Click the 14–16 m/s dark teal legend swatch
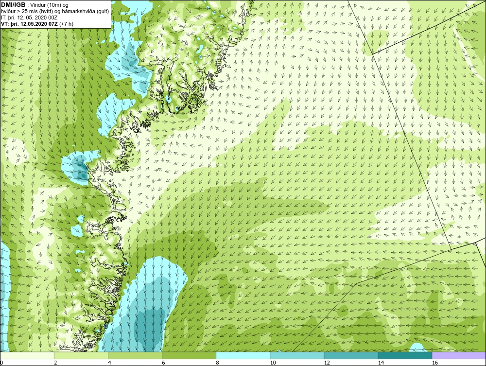This screenshot has height=366, width=486. tap(404, 355)
